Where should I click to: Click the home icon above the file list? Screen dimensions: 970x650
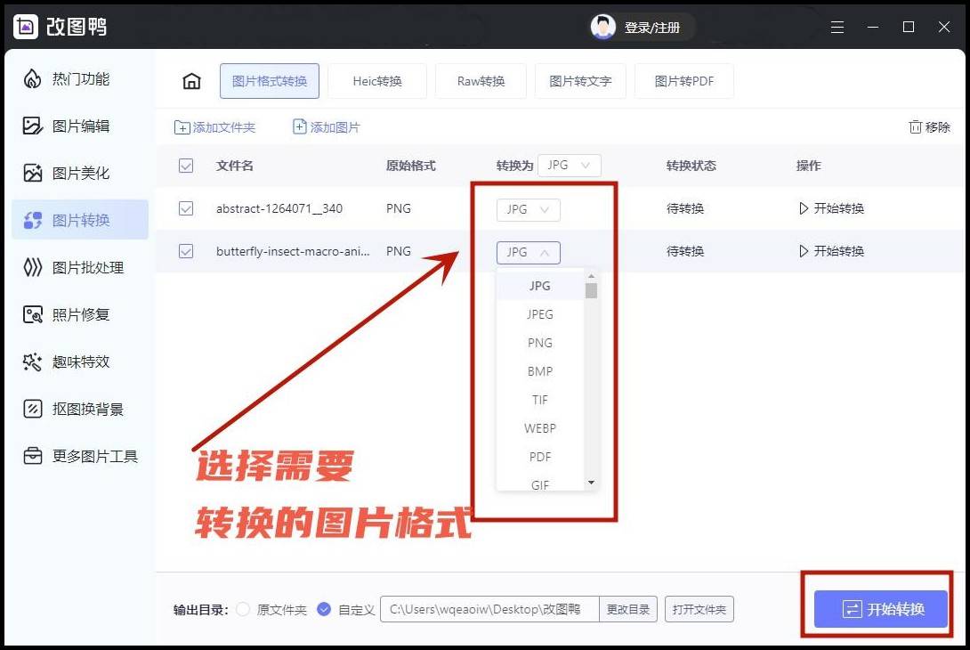coord(191,80)
